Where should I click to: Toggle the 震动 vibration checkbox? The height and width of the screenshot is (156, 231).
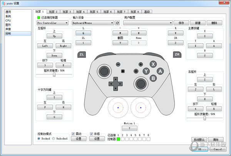pos(73,134)
